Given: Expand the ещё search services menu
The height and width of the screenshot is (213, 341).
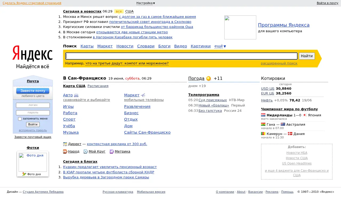Looking at the screenshot, I should (x=220, y=46).
